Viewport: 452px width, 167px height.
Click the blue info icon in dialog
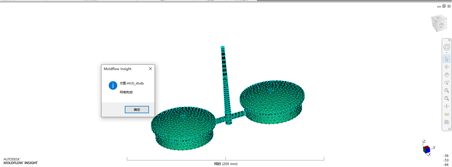tap(113, 85)
